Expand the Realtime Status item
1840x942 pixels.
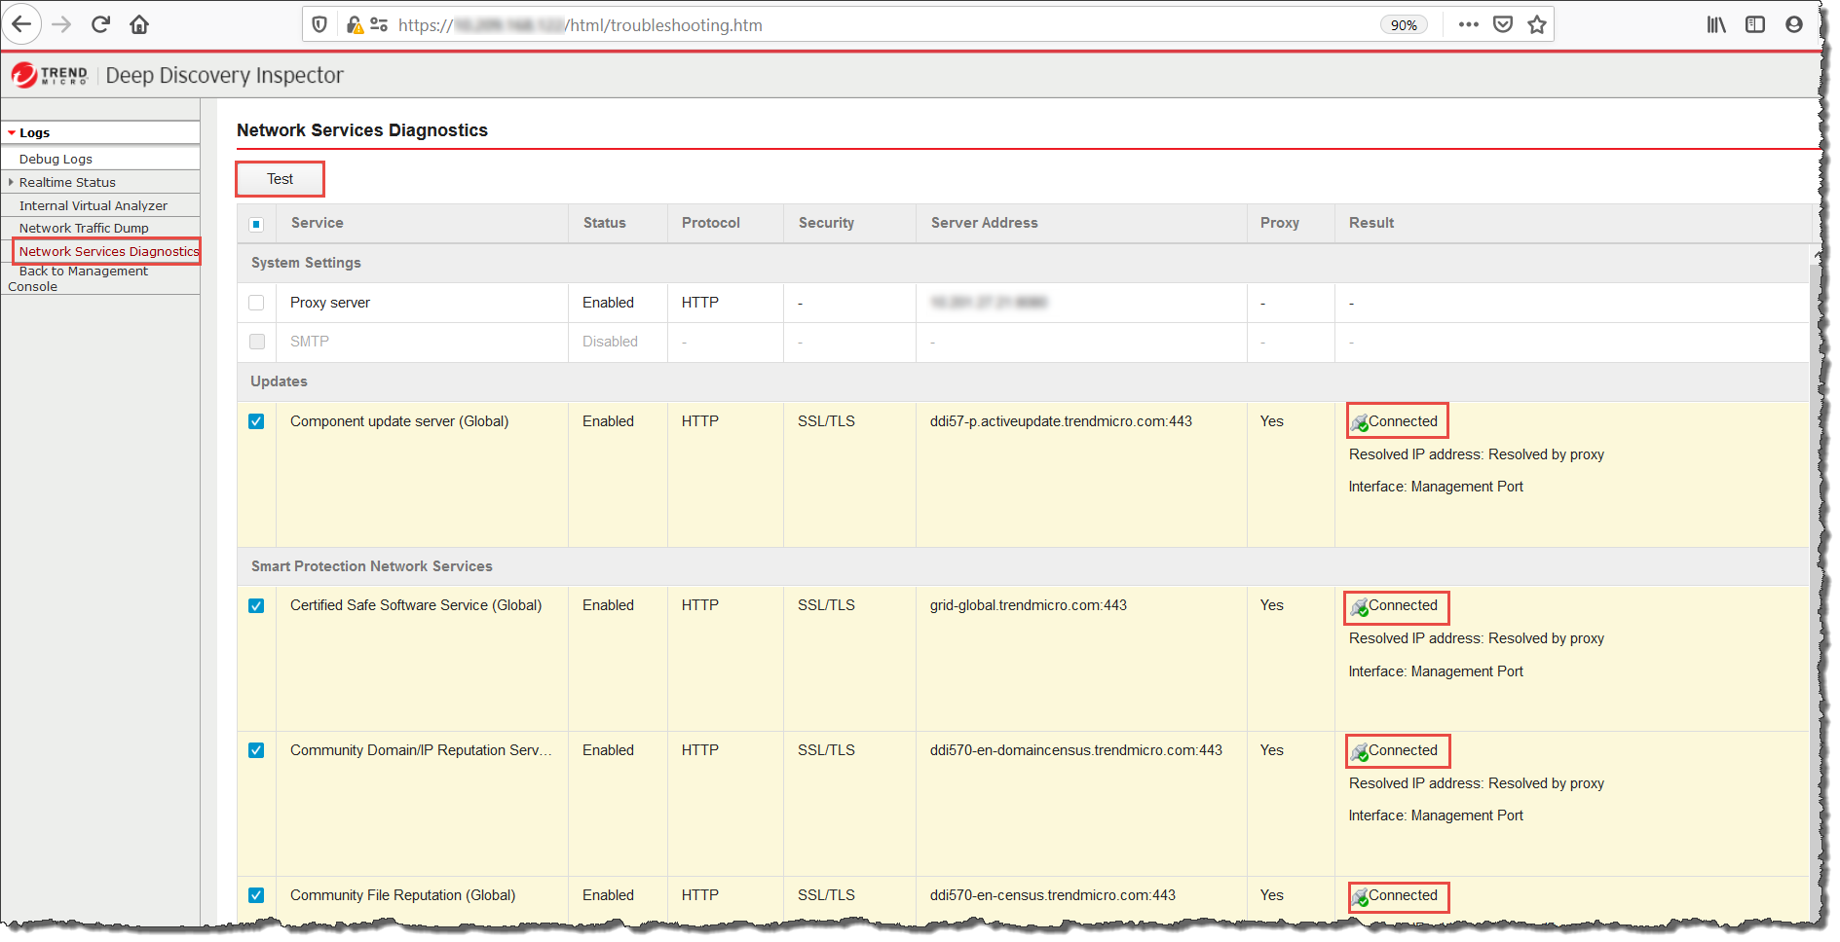coord(11,182)
